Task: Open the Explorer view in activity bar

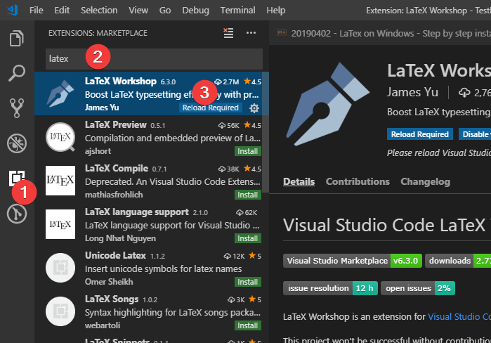Action: click(17, 38)
